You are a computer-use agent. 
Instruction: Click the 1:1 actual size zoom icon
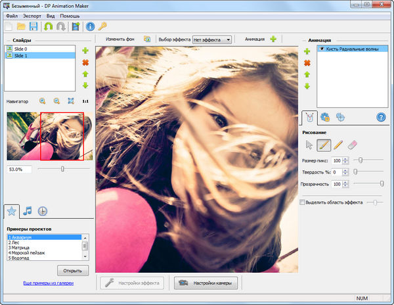(x=85, y=101)
